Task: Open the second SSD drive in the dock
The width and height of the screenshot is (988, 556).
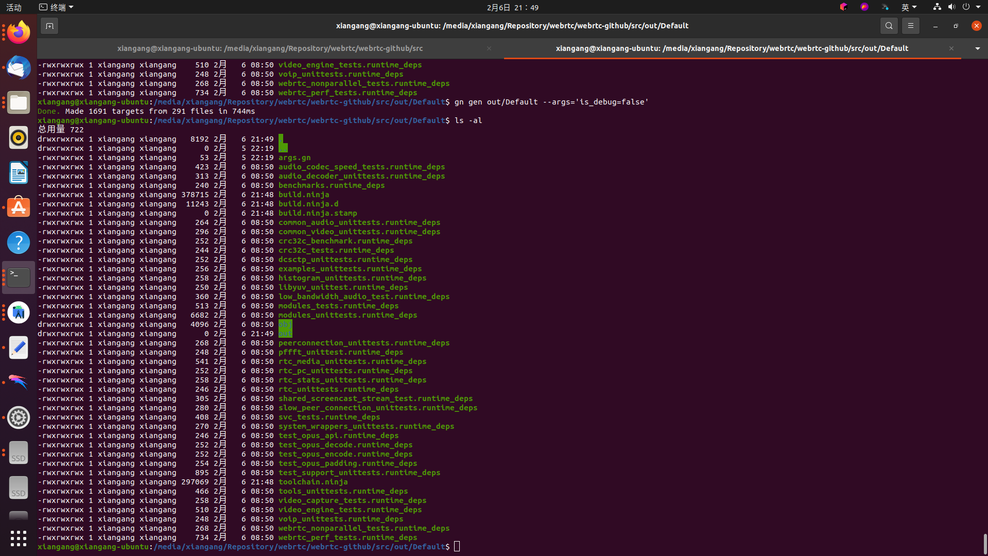Action: (x=19, y=488)
